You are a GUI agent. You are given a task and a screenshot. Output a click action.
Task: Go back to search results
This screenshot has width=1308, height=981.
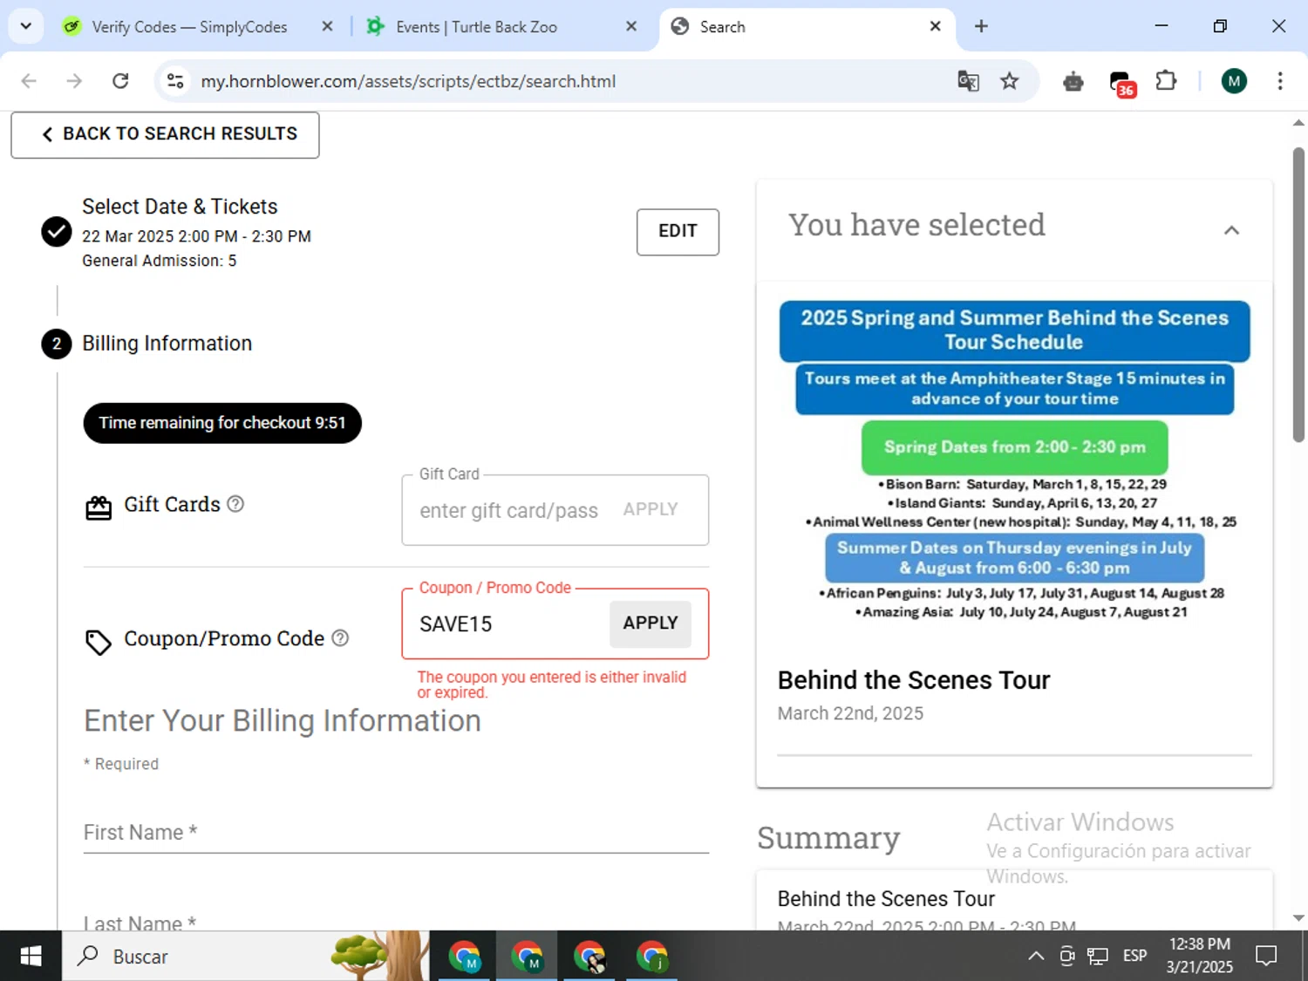[x=165, y=134]
